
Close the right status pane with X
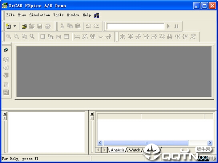tap(92, 114)
